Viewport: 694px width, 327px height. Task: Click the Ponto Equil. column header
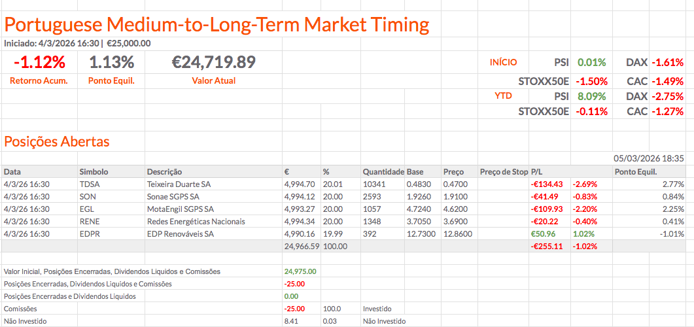(635, 172)
